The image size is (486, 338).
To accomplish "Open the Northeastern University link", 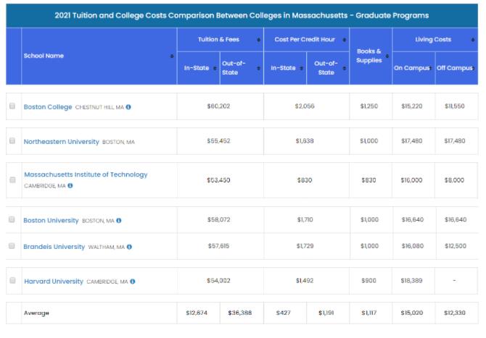I will pyautogui.click(x=61, y=142).
